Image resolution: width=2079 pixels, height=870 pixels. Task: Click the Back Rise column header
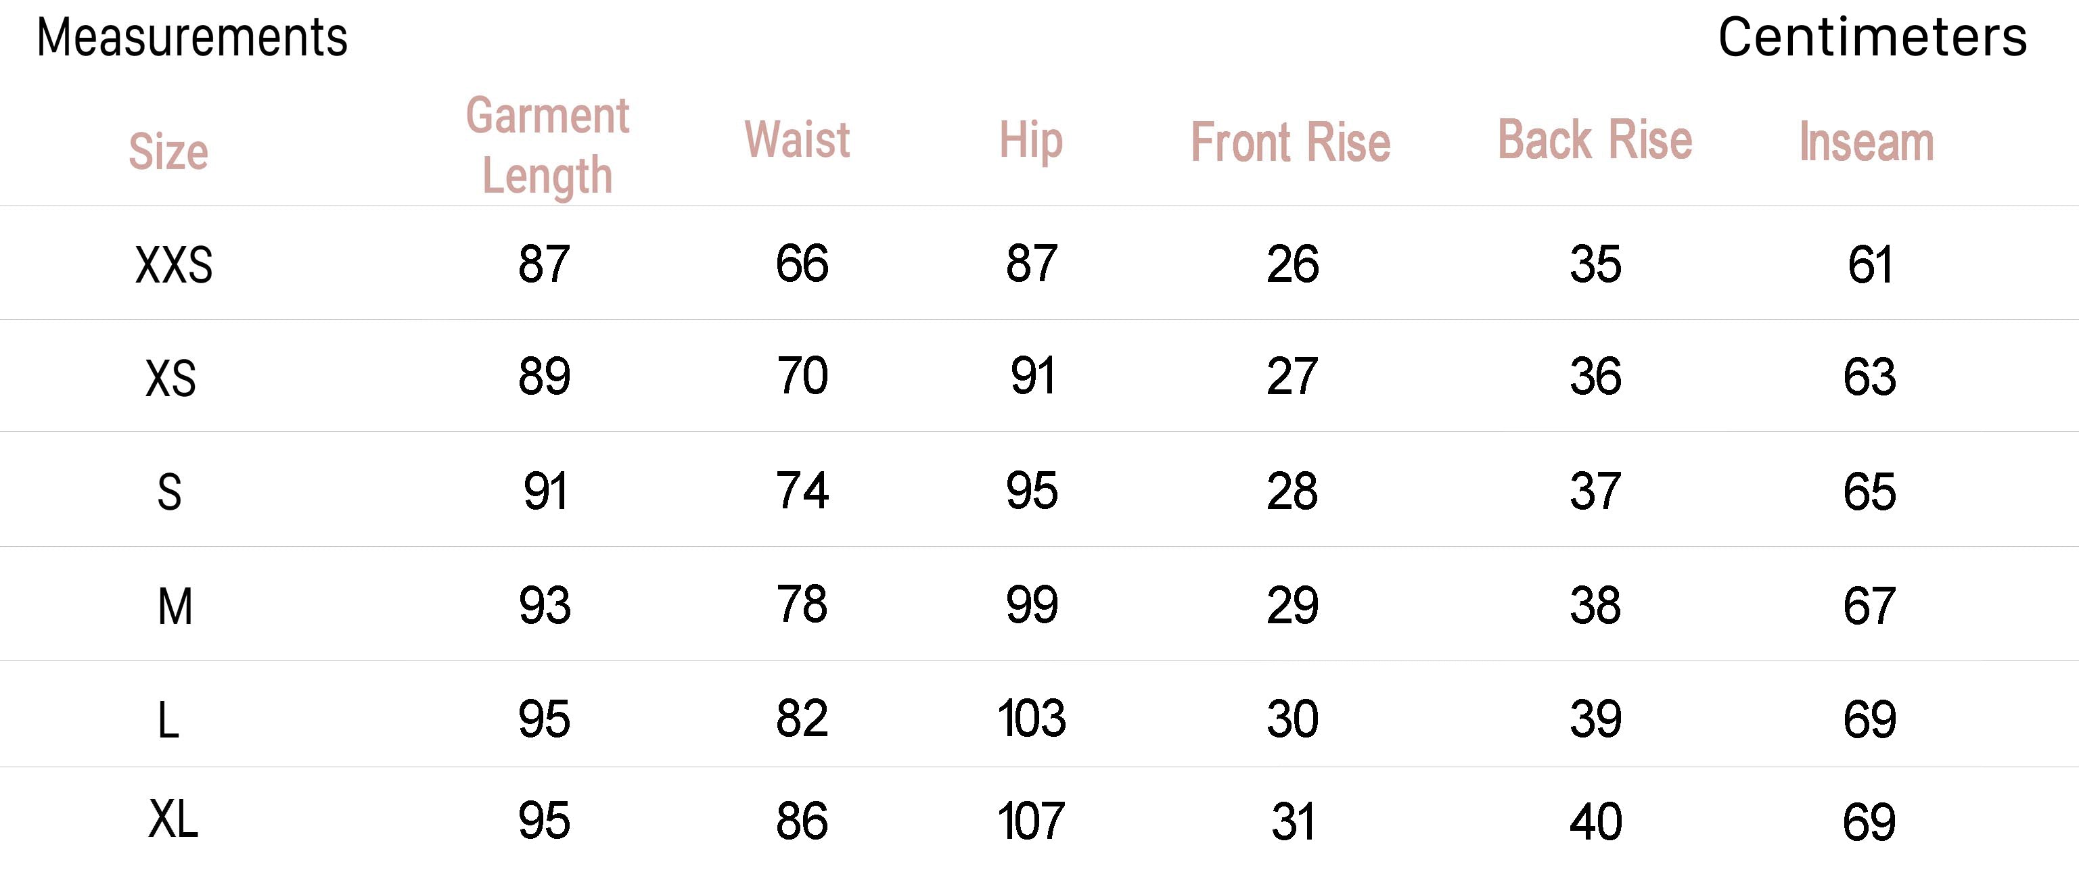coord(1595,139)
